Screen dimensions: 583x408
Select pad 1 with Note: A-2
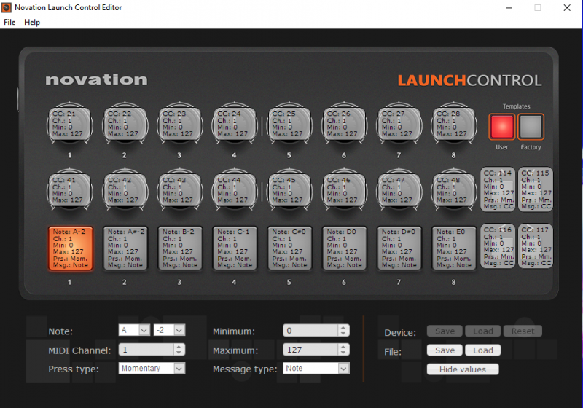[70, 248]
